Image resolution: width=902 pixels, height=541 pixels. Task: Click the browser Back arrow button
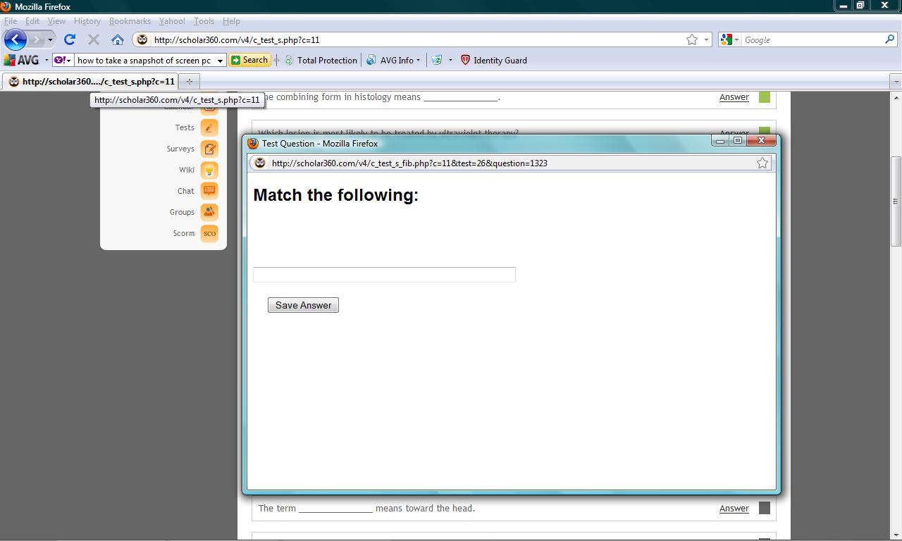click(x=16, y=40)
